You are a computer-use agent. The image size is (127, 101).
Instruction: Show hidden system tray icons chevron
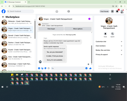(108, 87)
